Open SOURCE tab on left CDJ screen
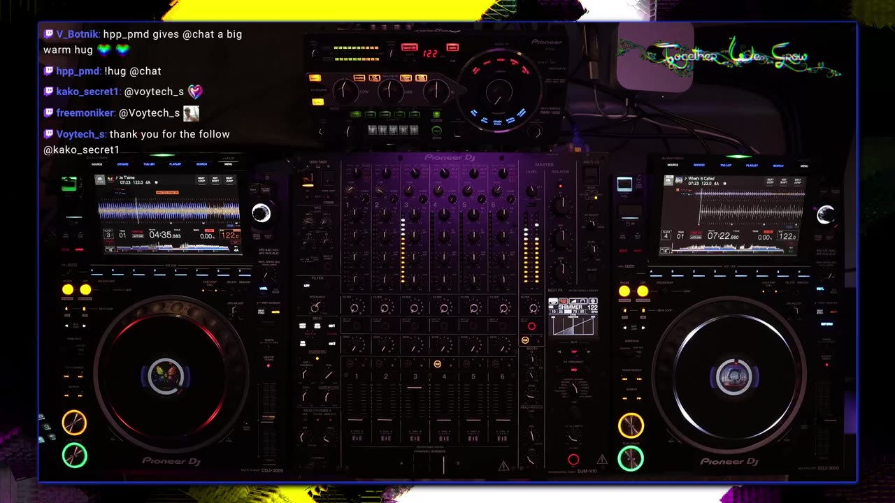Viewport: 895px width, 503px height. coord(96,164)
